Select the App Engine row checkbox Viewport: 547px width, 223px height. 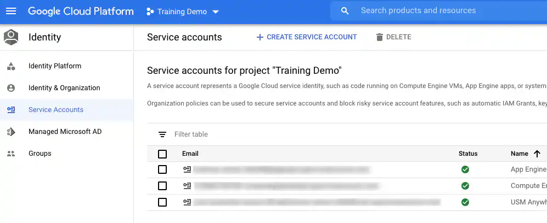click(x=162, y=169)
